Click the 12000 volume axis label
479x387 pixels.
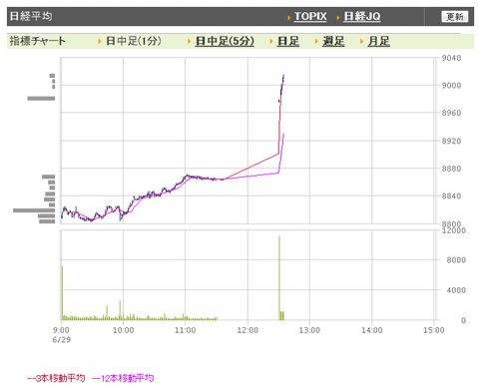[453, 230]
